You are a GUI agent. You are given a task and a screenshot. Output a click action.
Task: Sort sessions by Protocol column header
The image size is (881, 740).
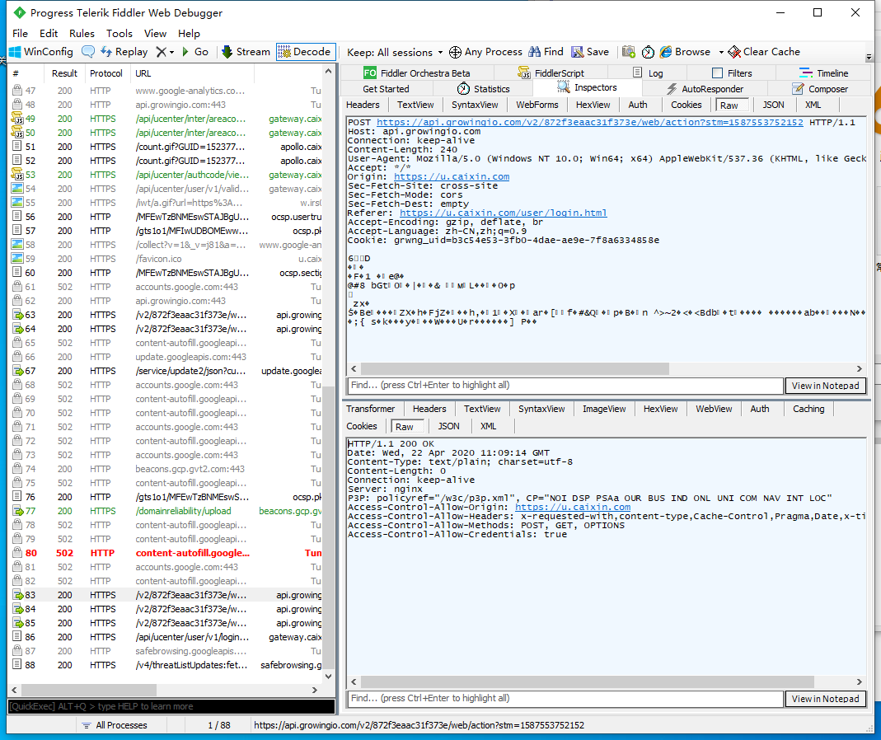coord(106,73)
